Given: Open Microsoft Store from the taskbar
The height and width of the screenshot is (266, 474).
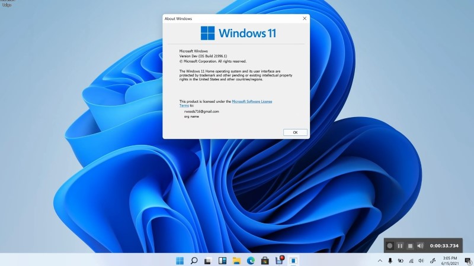Looking at the screenshot, I should (265, 260).
